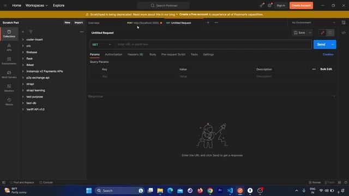Switch to the Authorization tab
The height and width of the screenshot is (196, 349).
tap(113, 54)
